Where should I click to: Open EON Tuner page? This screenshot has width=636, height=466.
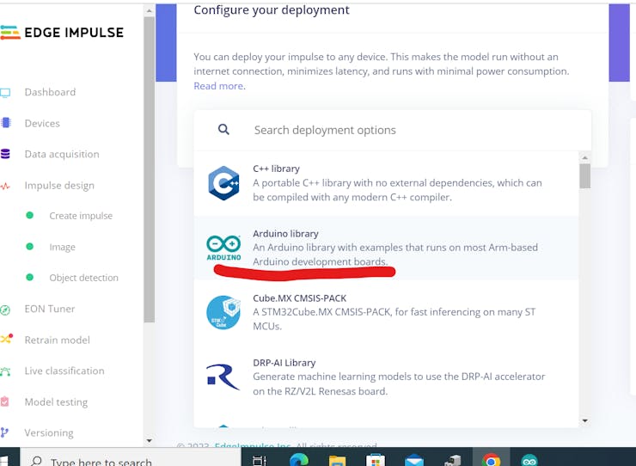pyautogui.click(x=50, y=309)
